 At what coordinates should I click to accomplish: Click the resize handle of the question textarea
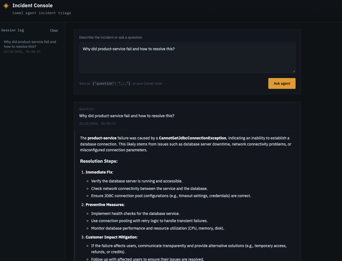coord(294,71)
